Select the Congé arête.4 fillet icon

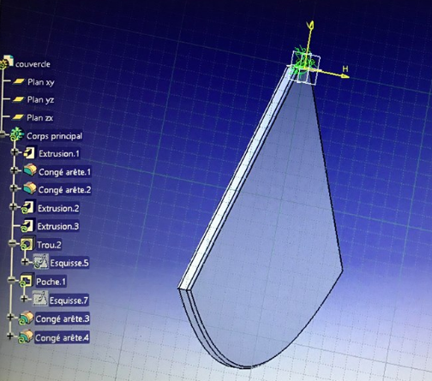(x=26, y=336)
